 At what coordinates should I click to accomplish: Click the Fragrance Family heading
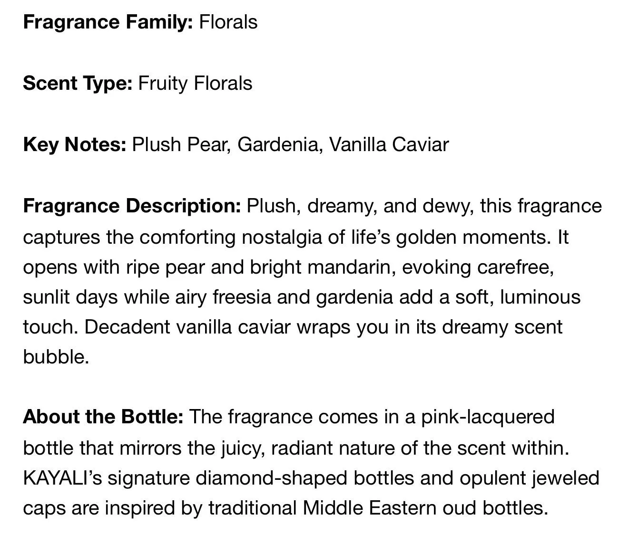(108, 23)
